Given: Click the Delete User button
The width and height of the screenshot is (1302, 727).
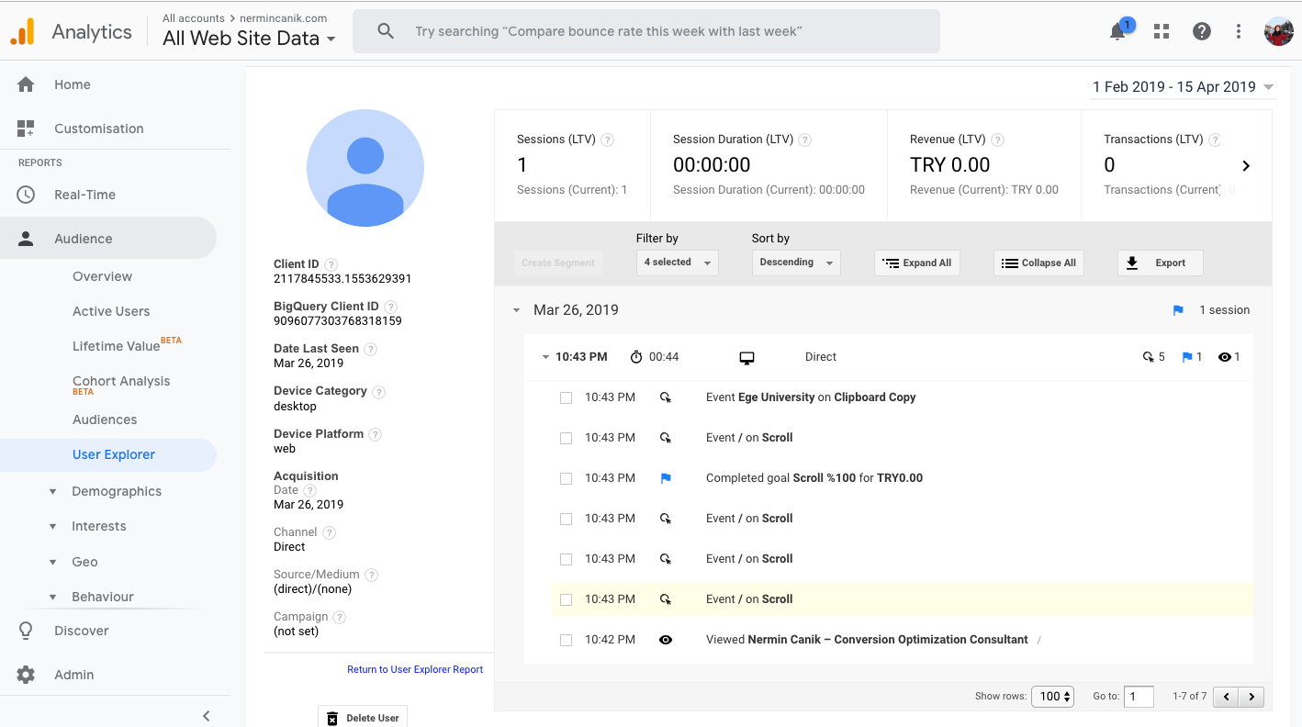Looking at the screenshot, I should click(x=363, y=718).
